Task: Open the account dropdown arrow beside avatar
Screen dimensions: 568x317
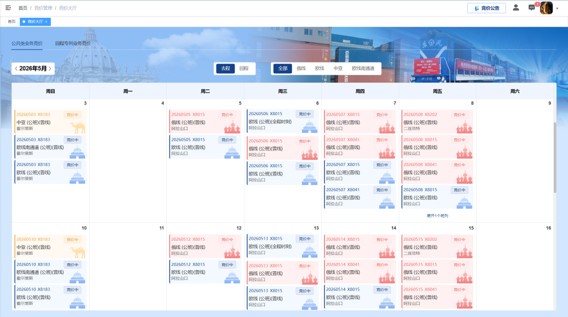Action: 557,8
